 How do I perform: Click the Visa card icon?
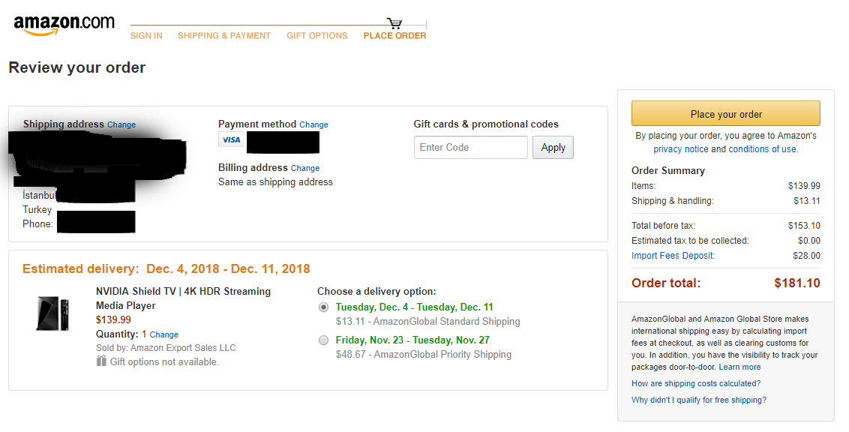[x=231, y=139]
